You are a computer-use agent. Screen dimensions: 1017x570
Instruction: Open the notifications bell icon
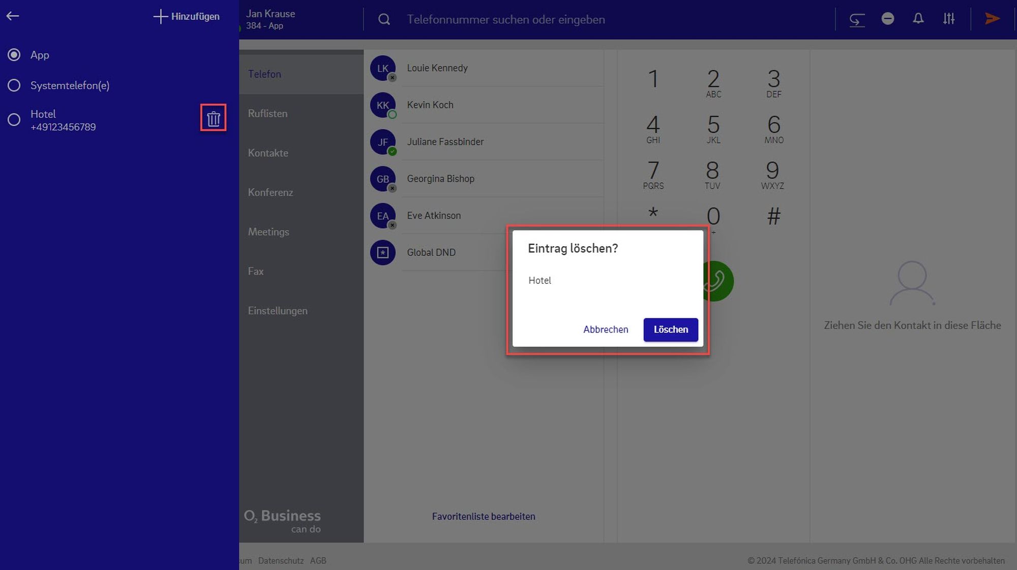coord(918,19)
